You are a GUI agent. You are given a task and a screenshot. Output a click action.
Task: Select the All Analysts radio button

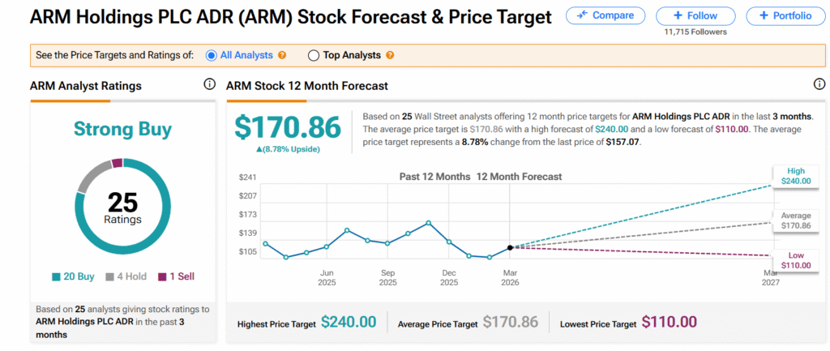pos(212,56)
